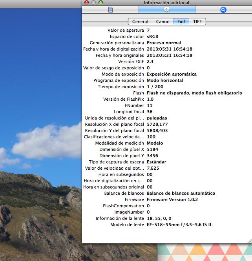Image resolution: width=252 pixels, height=261 pixels.
Task: Open the keywords magnifier search icon
Action: point(223,10)
